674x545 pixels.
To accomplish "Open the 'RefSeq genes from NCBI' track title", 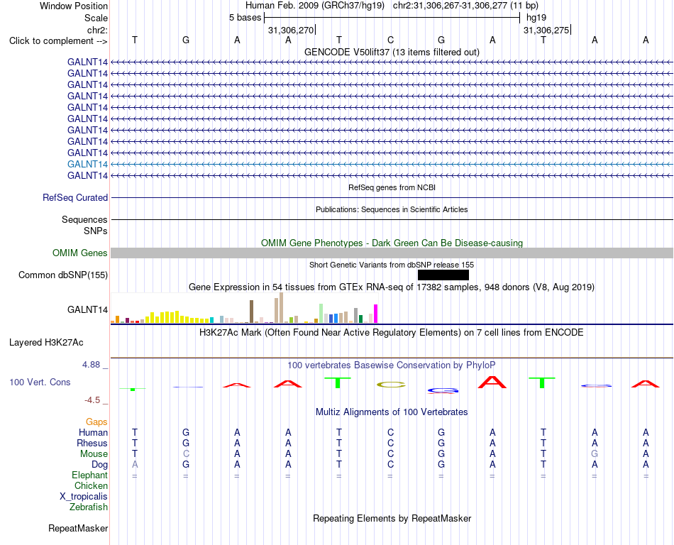I will [392, 187].
